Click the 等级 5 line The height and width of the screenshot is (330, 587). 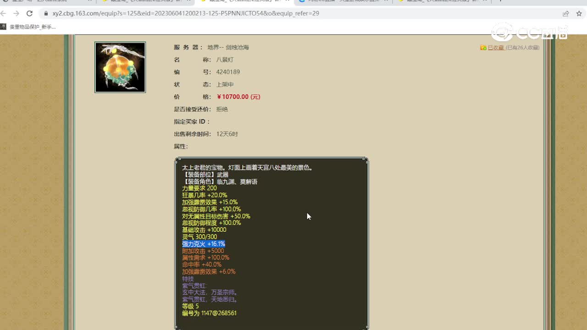click(190, 306)
